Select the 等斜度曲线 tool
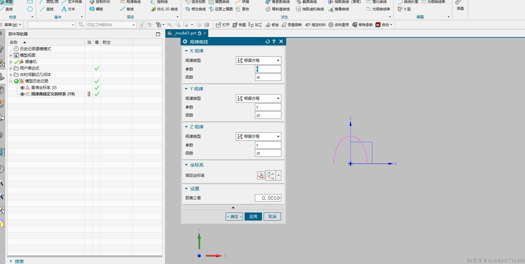This screenshot has width=525, height=264. coord(277,9)
